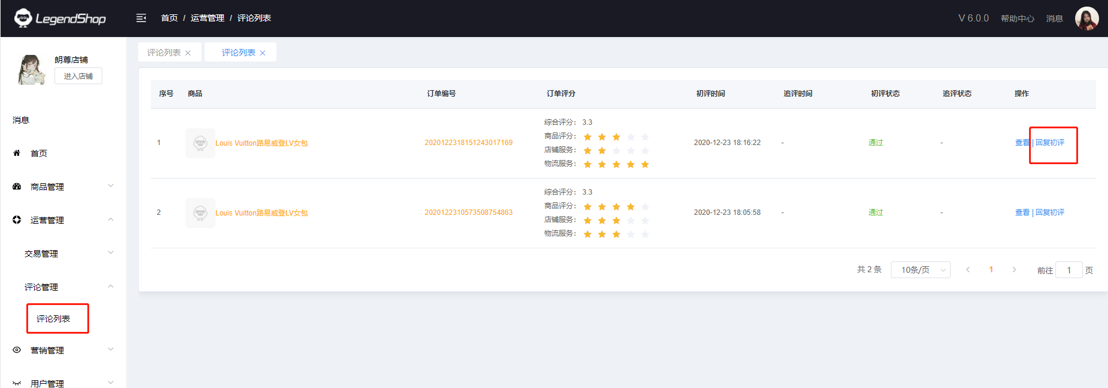This screenshot has width=1108, height=388.
Task: Click 回复初评 for the first review
Action: 1050,143
